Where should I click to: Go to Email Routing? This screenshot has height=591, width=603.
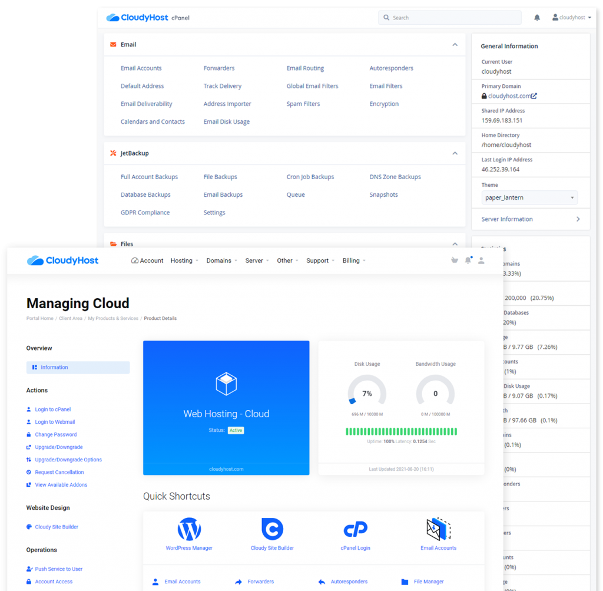coord(305,68)
